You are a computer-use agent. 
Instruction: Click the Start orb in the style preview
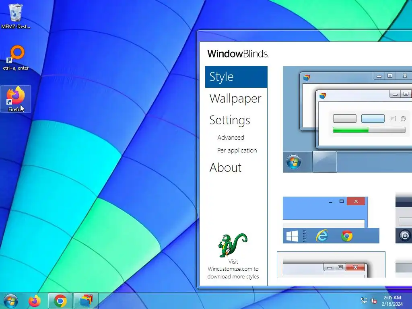click(293, 162)
